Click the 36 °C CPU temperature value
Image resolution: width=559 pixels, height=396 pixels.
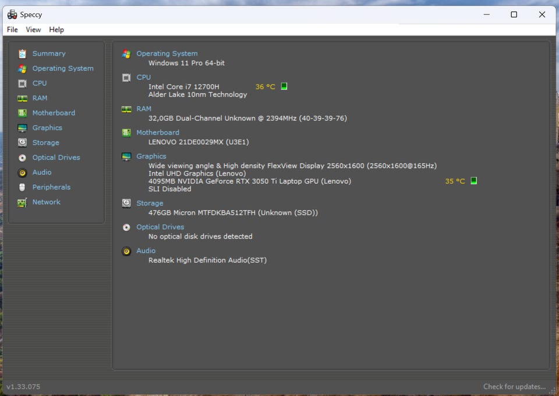[266, 87]
